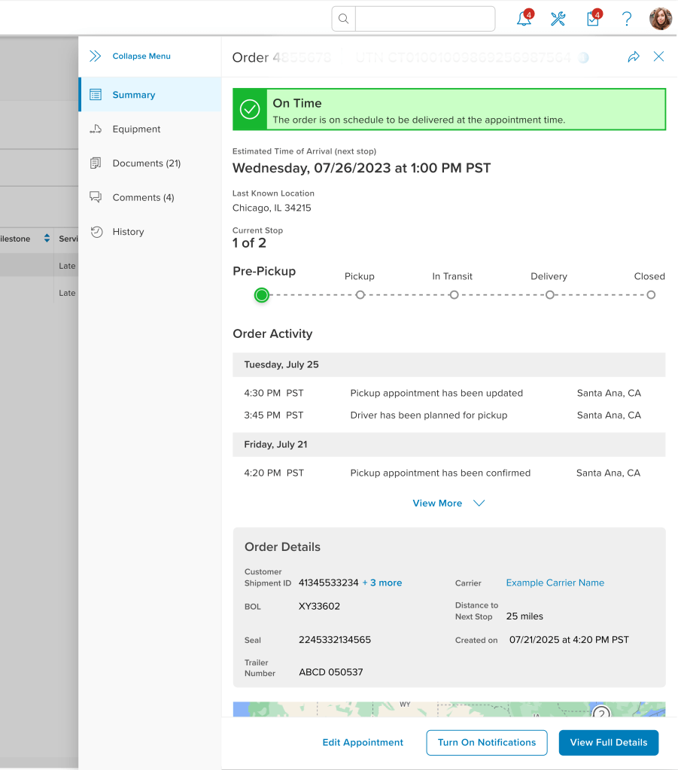Open the notifications bell icon

(524, 20)
